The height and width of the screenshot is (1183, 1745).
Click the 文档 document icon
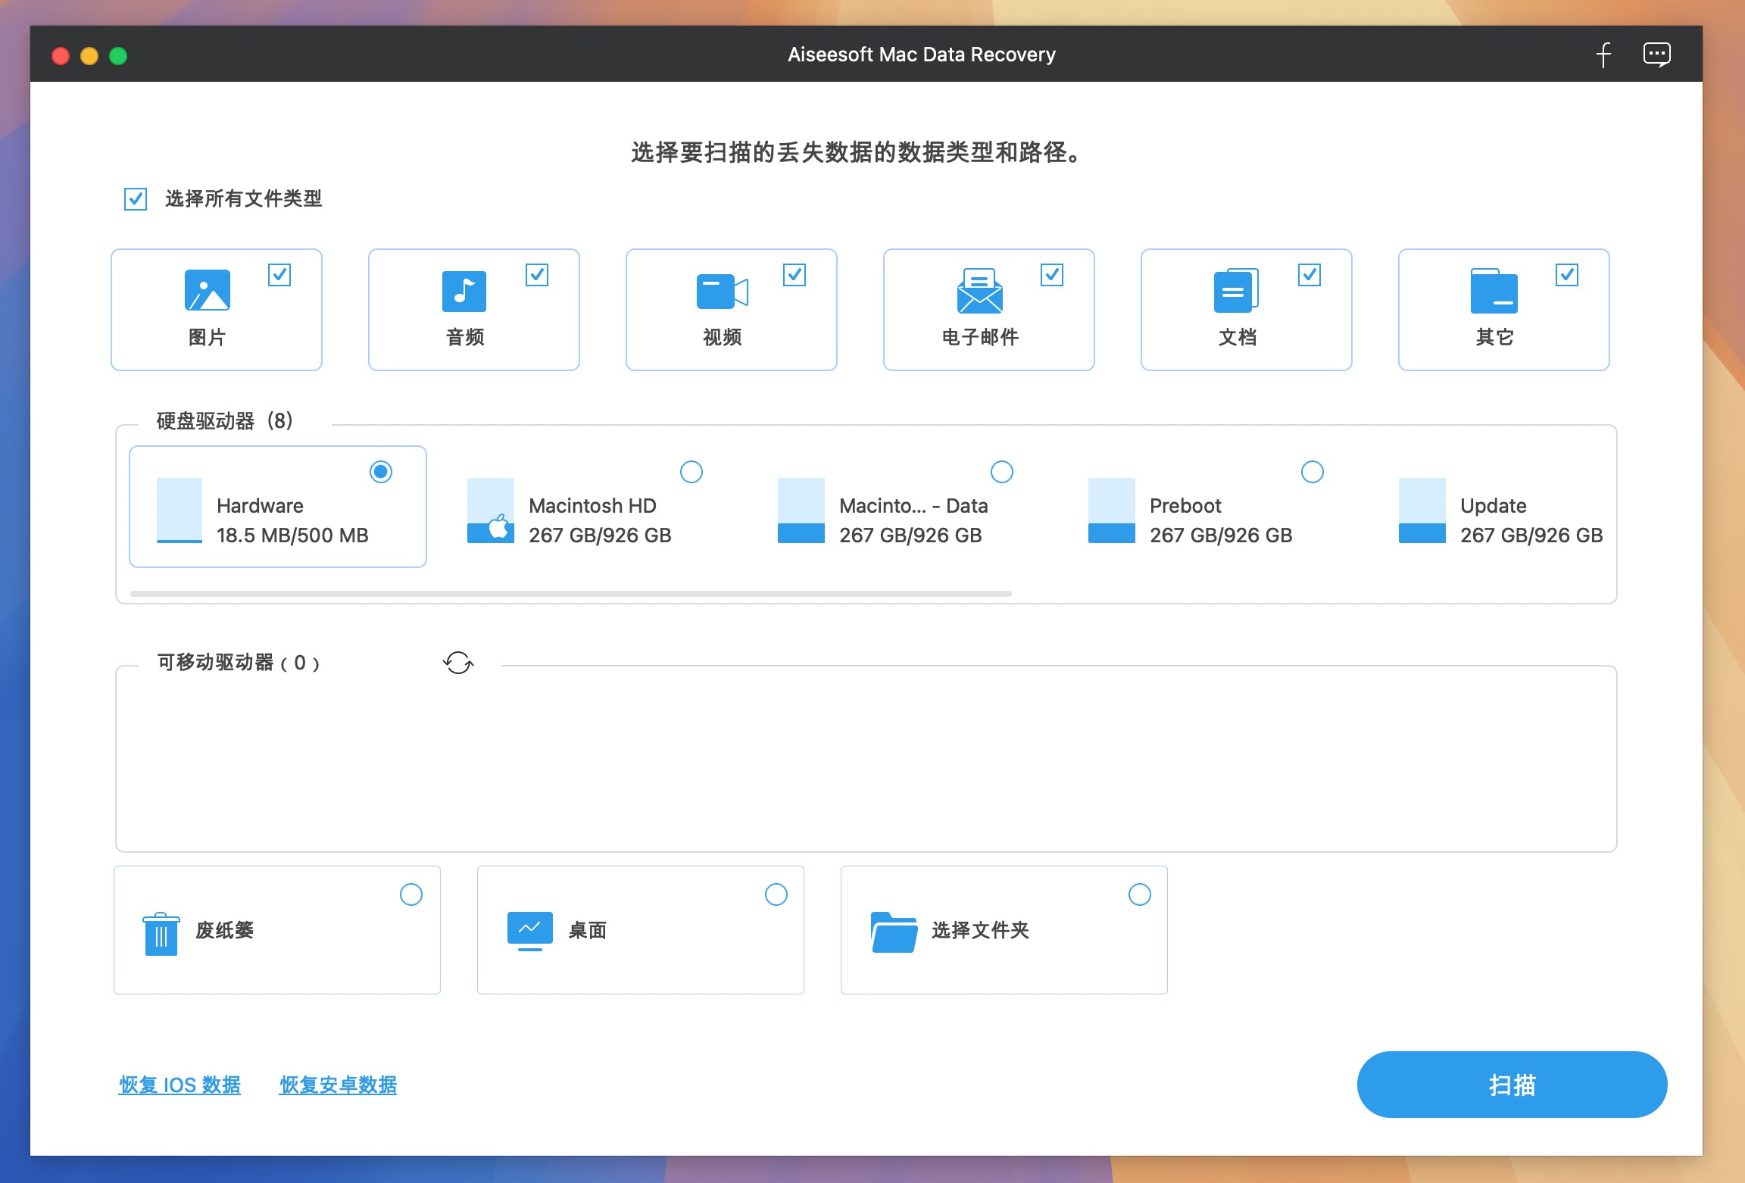tap(1236, 290)
